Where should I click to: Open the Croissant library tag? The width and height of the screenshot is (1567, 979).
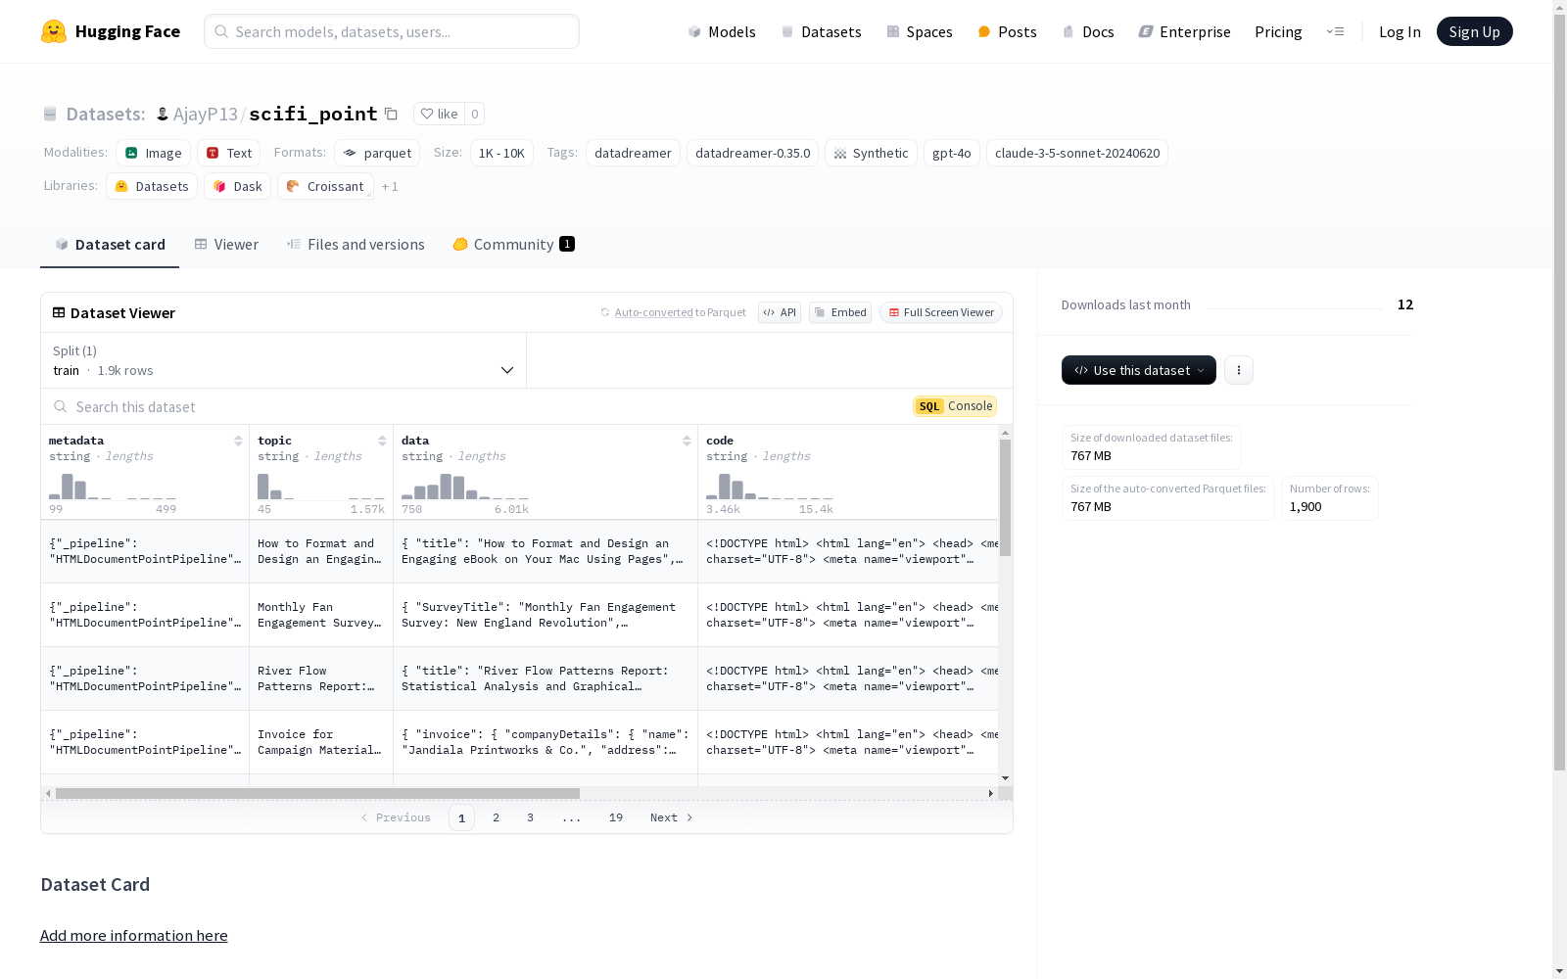(325, 186)
